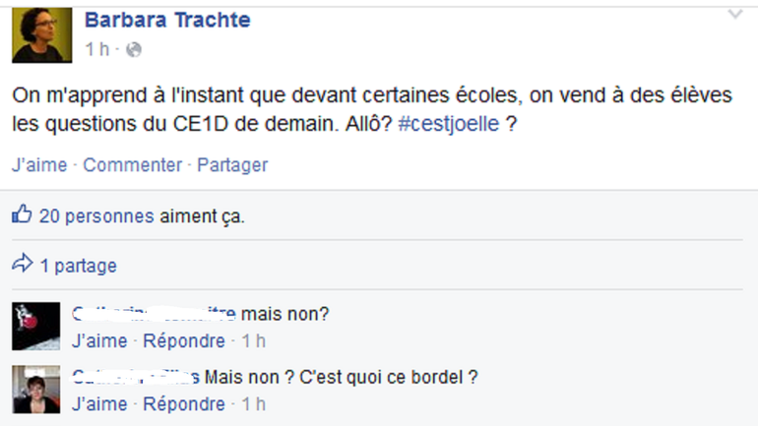Open Barbara Trachte's profile picture
The width and height of the screenshot is (758, 426).
[41, 34]
